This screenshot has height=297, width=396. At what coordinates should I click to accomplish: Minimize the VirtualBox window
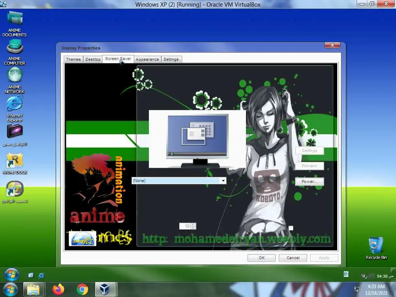362,4
